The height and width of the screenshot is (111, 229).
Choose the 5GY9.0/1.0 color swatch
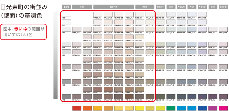160,15
